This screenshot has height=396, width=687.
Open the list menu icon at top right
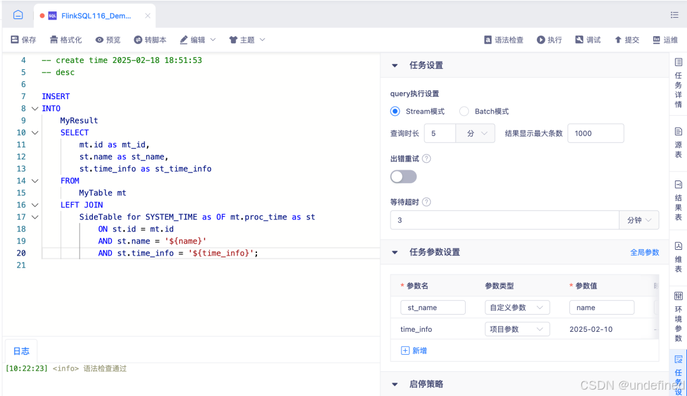pyautogui.click(x=674, y=15)
